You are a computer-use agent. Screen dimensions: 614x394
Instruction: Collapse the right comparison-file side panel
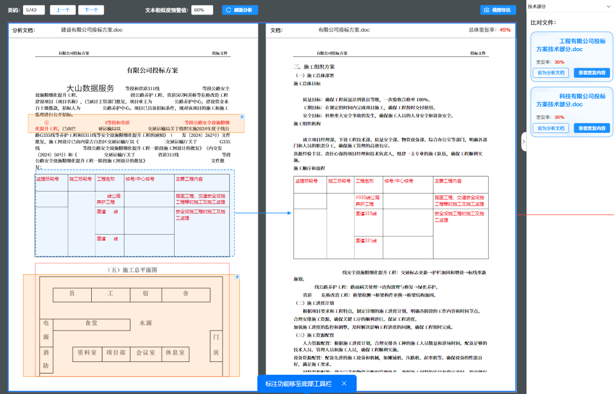click(x=524, y=142)
